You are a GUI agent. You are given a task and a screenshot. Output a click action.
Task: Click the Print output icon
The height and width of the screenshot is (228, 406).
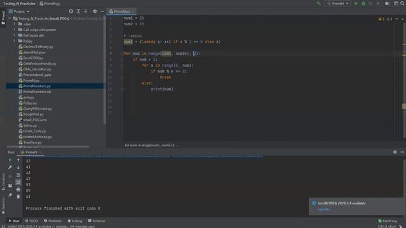coord(18,189)
